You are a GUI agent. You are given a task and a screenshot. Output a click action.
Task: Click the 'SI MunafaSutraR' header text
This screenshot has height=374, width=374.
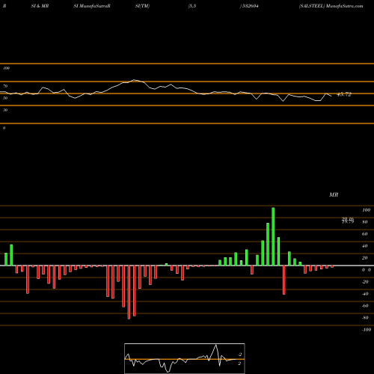92,6
